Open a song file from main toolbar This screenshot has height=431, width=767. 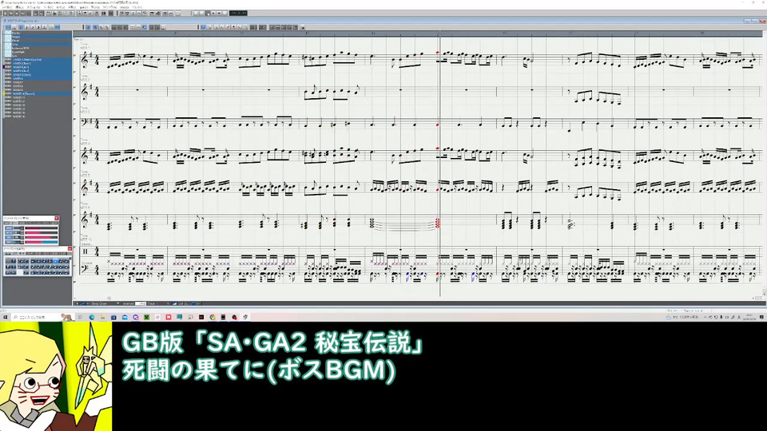(11, 14)
